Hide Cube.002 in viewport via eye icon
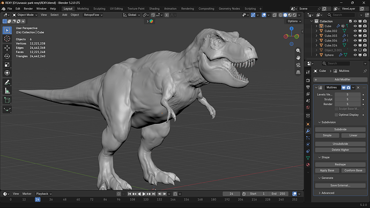Screen dimensions: 370x208 355,31
